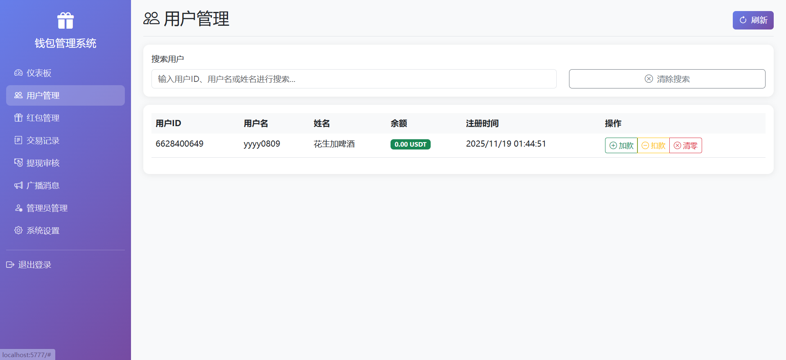Image resolution: width=786 pixels, height=360 pixels.
Task: Click the gift box logo icon
Action: click(x=65, y=20)
